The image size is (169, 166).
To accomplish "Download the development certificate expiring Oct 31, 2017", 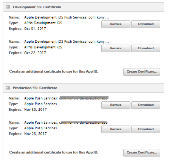I will click(146, 24).
